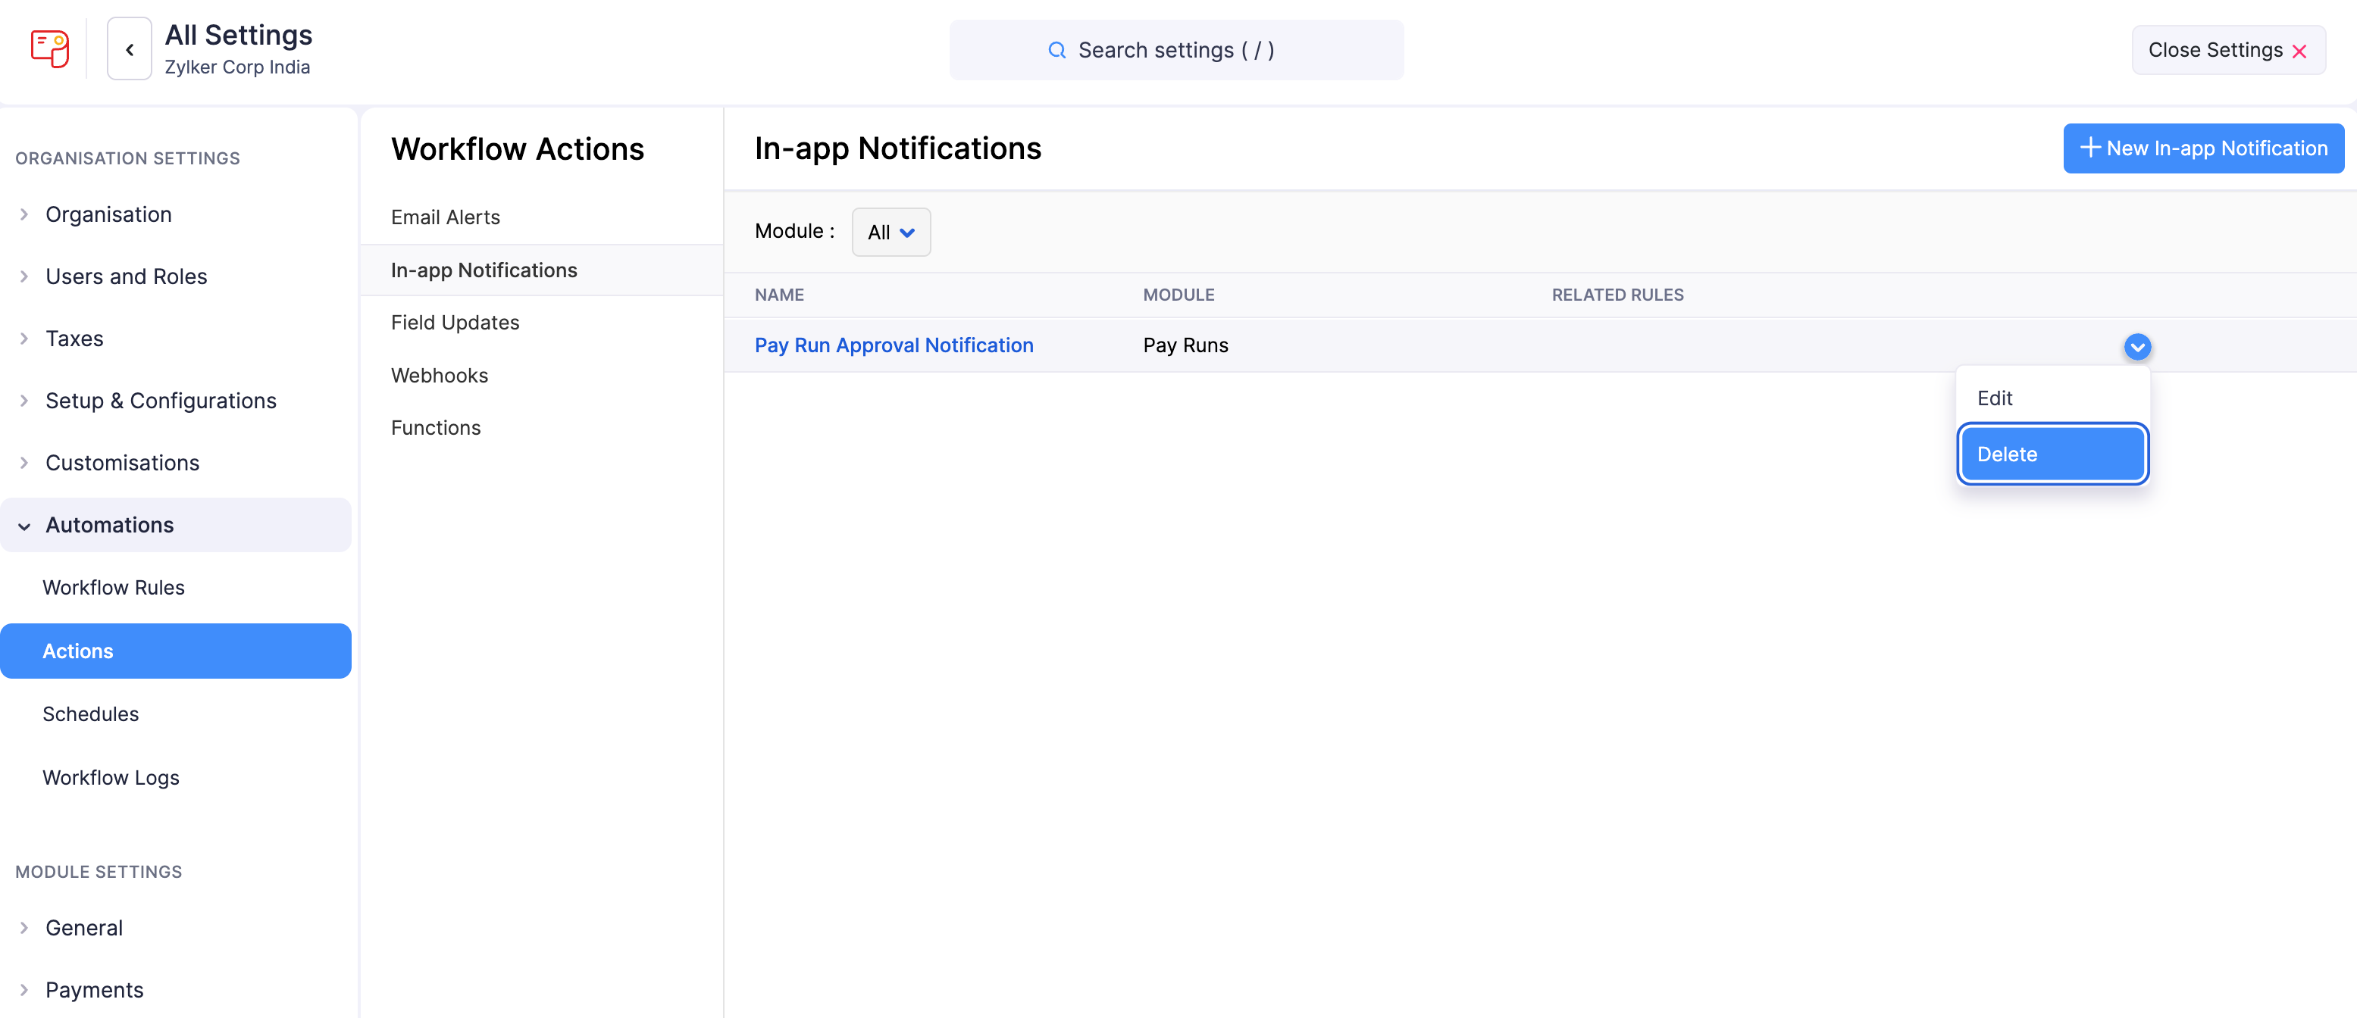Click the back arrow button beside All Settings
Screen dimensions: 2357x1018
(129, 49)
